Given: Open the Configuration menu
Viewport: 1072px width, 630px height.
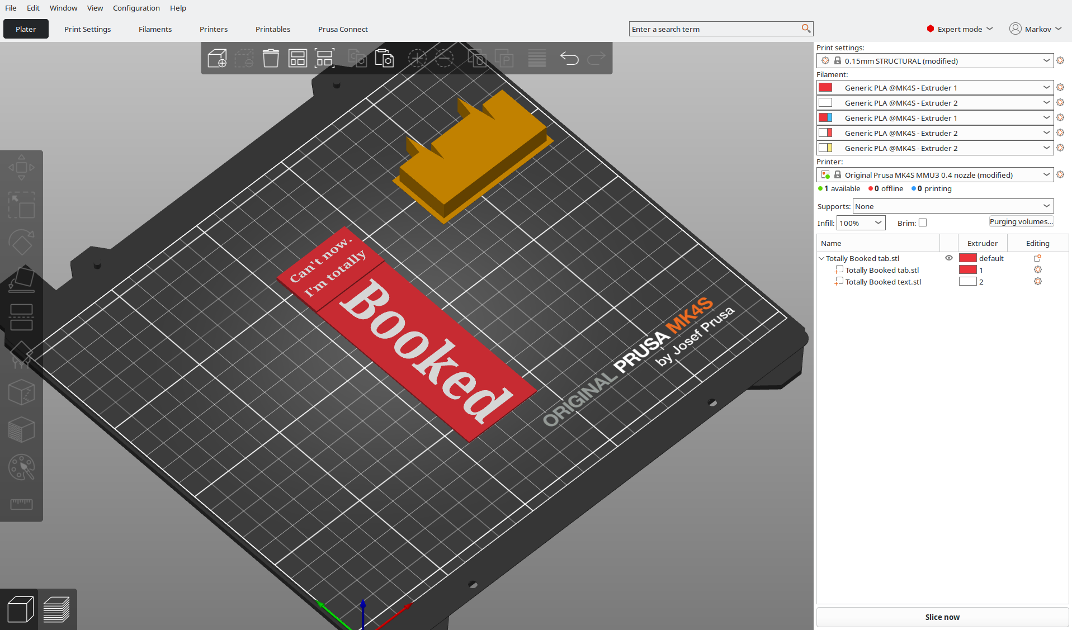Looking at the screenshot, I should click(x=136, y=8).
